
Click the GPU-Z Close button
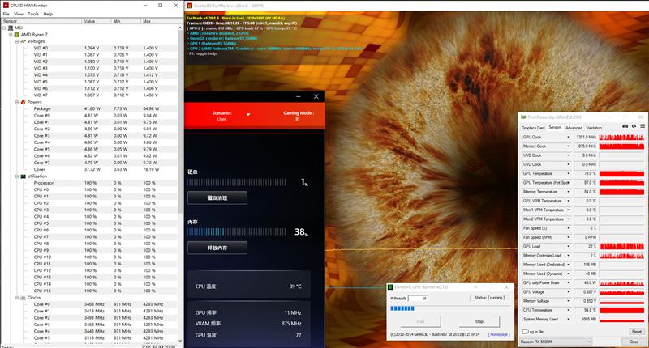634,342
